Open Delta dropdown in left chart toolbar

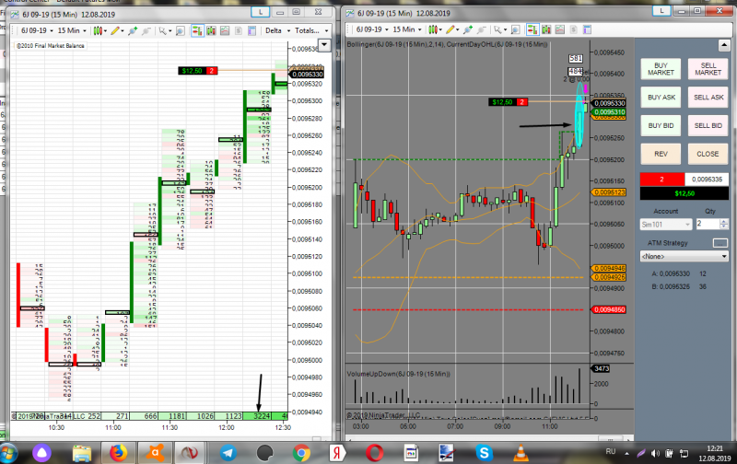click(x=278, y=31)
